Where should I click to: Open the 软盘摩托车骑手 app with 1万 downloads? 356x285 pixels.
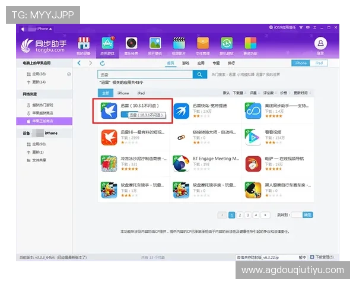[x=109, y=190]
